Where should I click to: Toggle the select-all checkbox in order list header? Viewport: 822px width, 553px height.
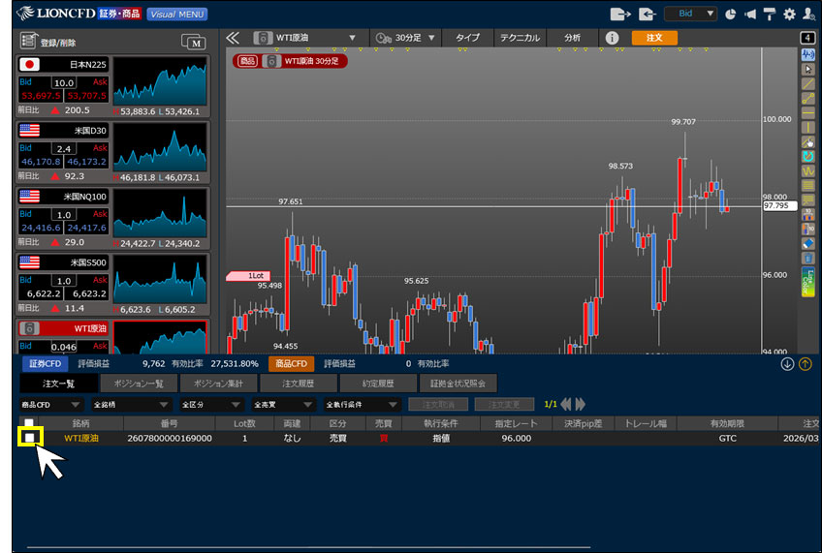coord(30,423)
